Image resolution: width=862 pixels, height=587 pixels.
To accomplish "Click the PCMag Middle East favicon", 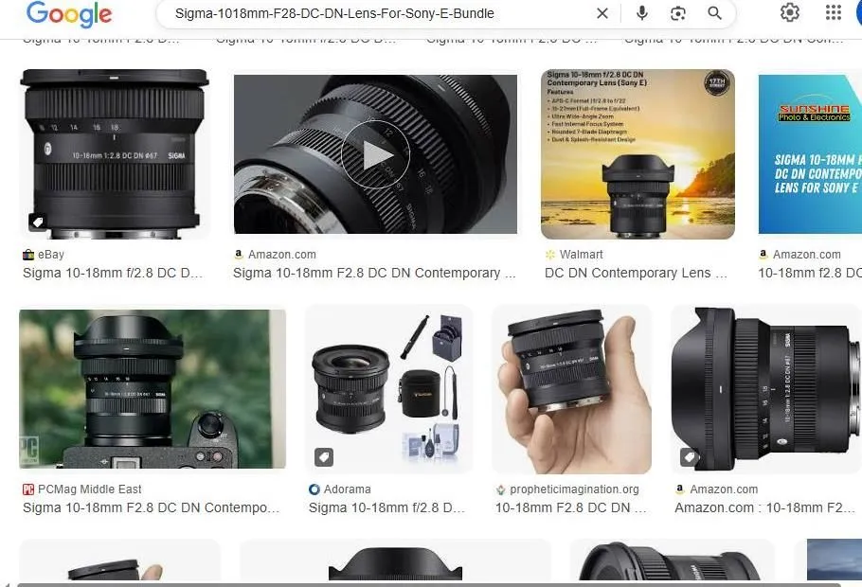I will tap(27, 489).
